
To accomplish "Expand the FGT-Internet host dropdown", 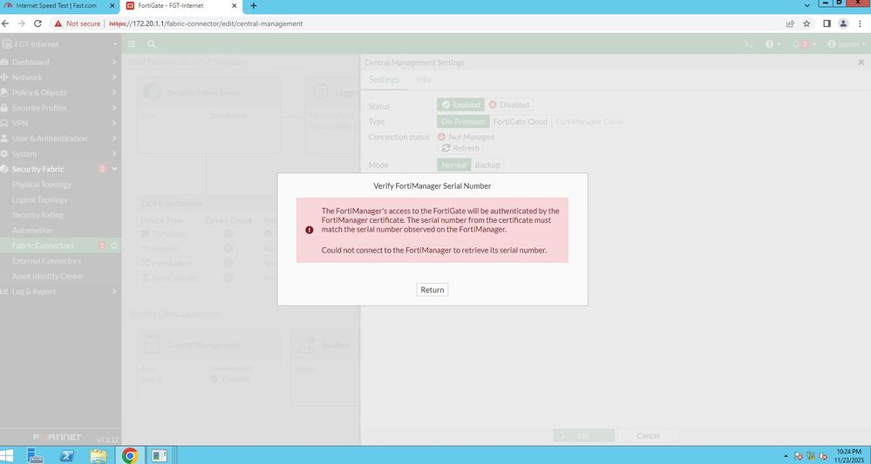I will point(60,44).
